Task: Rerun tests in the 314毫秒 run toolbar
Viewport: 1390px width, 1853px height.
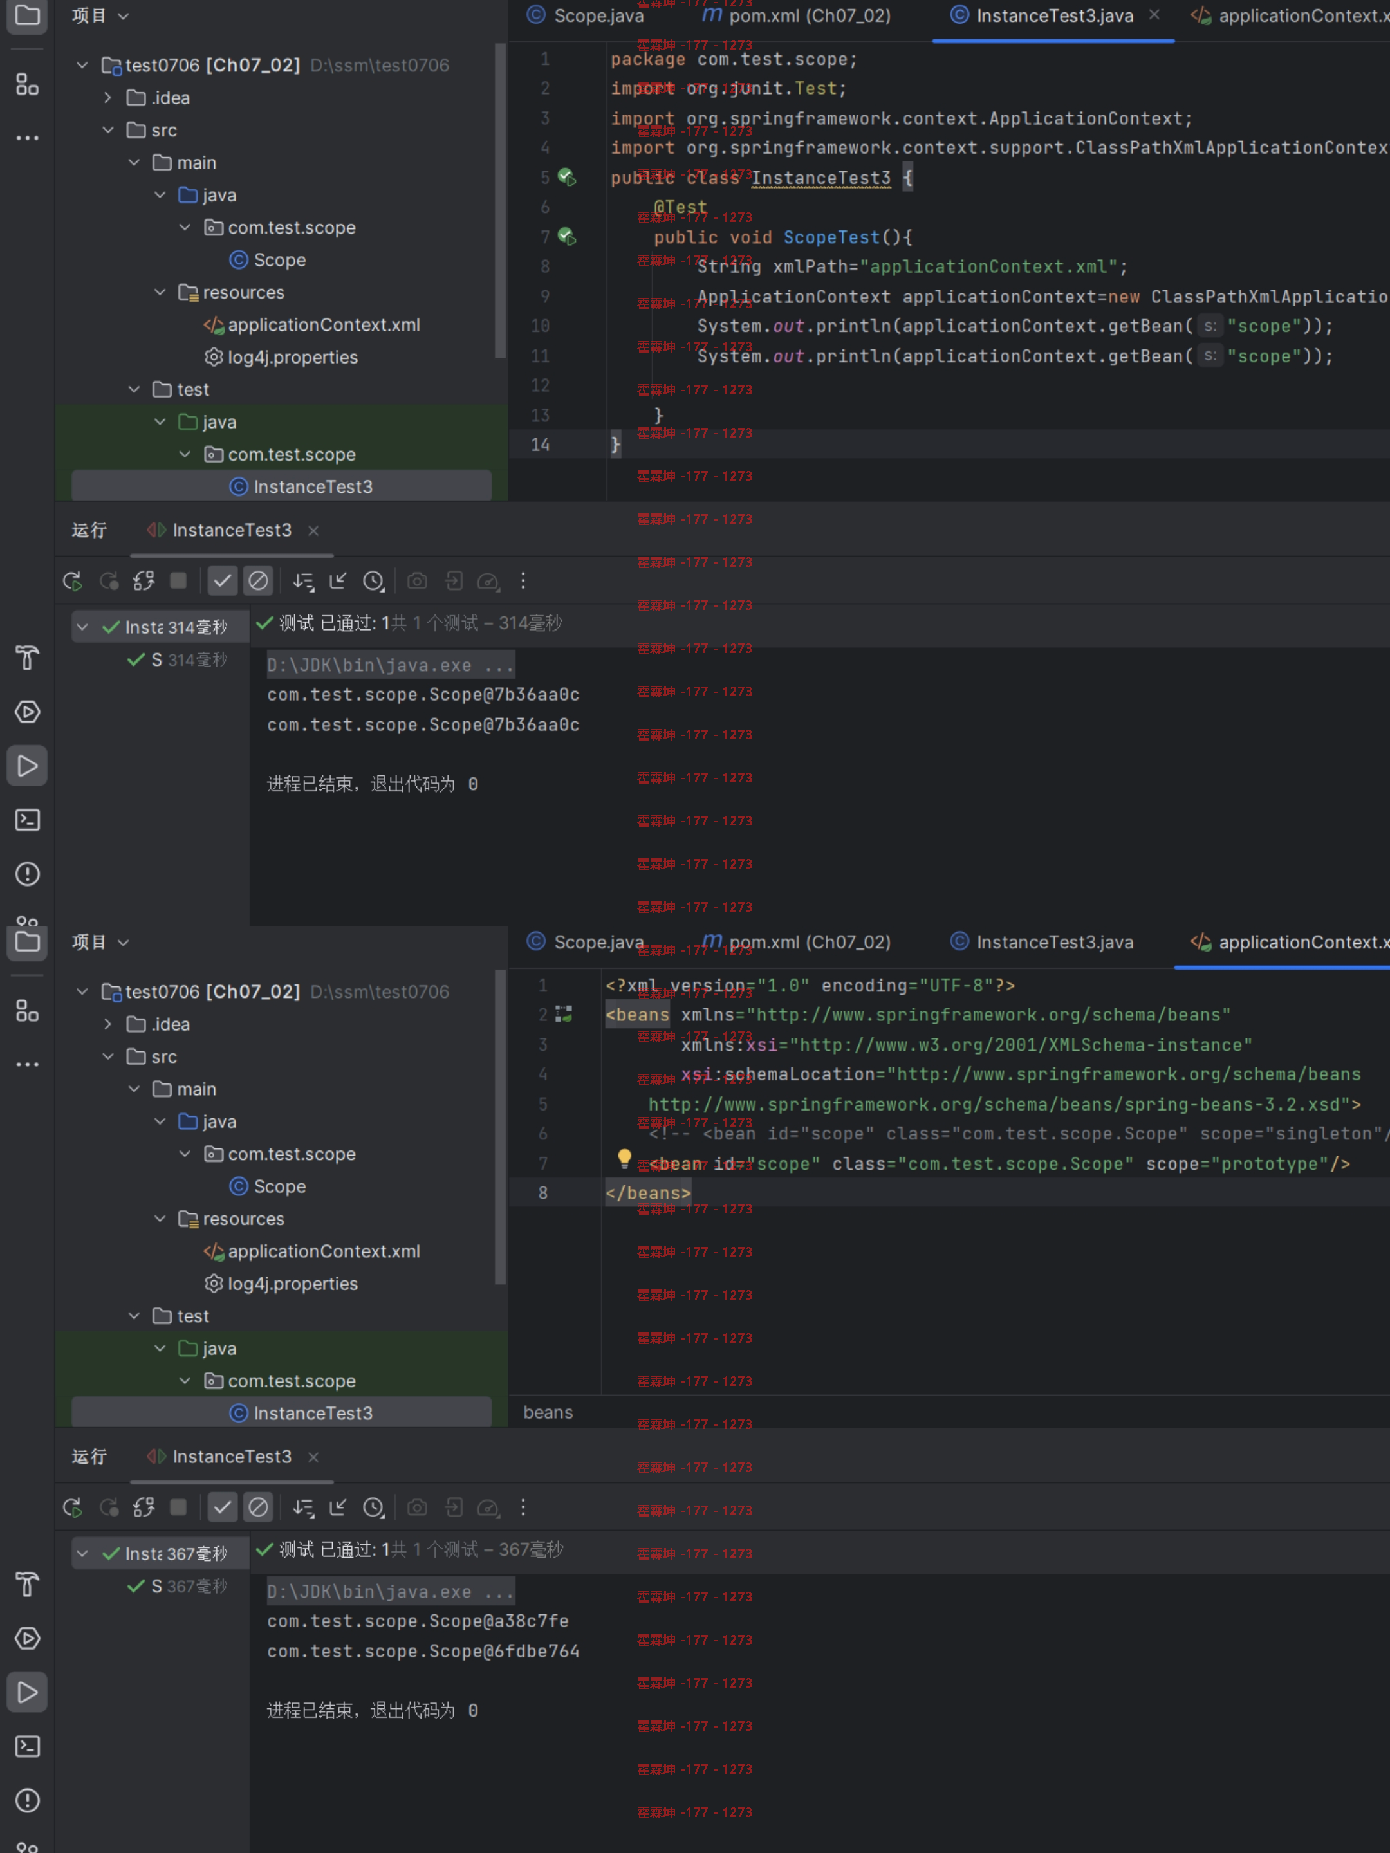Action: pyautogui.click(x=73, y=580)
